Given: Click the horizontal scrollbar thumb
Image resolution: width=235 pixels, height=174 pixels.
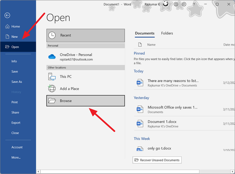Looking at the screenshot, I should click(120, 171).
